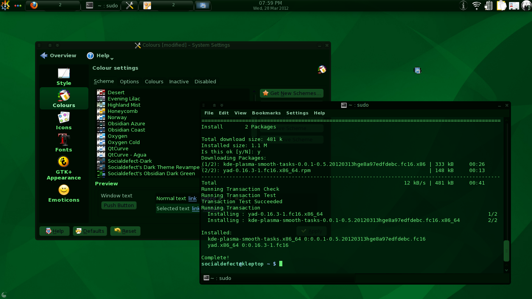The height and width of the screenshot is (299, 532).
Task: Open the Edit menu in Konsole
Action: tap(224, 113)
